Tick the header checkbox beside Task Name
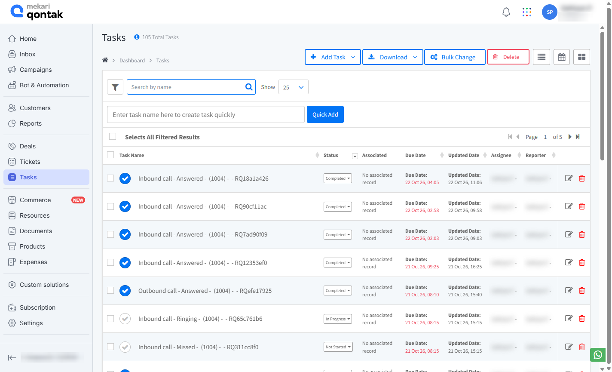 (110, 155)
